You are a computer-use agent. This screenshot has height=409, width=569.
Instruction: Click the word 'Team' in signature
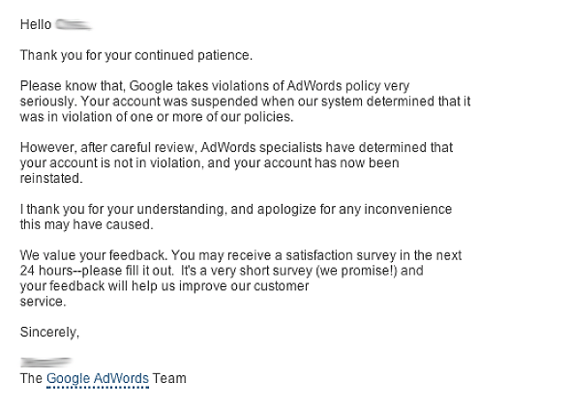click(169, 379)
